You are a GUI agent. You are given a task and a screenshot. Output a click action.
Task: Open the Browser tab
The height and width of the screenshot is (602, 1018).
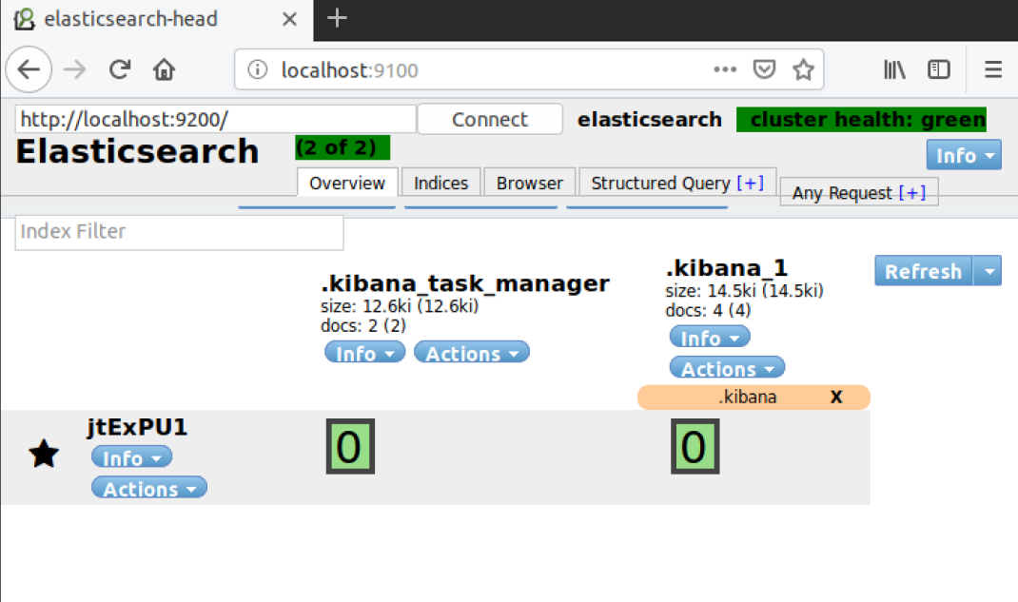tap(530, 183)
